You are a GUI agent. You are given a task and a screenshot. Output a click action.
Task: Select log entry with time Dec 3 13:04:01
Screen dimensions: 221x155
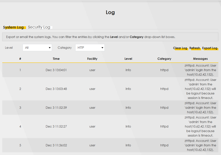[x=56, y=70]
